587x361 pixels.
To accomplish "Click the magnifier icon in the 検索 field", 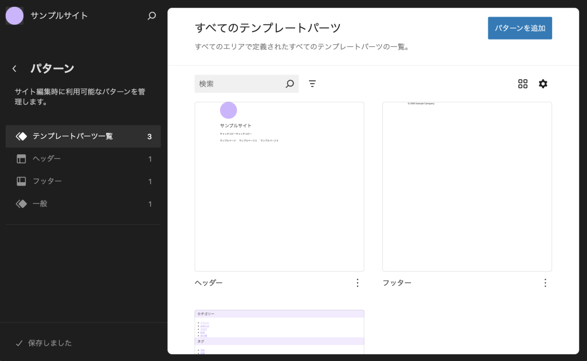I will tap(289, 84).
